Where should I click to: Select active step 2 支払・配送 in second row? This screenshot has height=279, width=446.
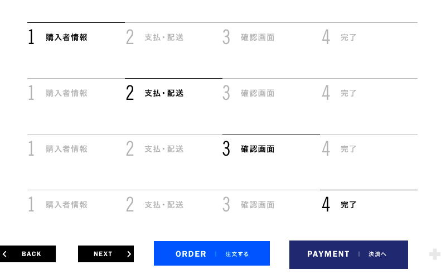pos(155,93)
